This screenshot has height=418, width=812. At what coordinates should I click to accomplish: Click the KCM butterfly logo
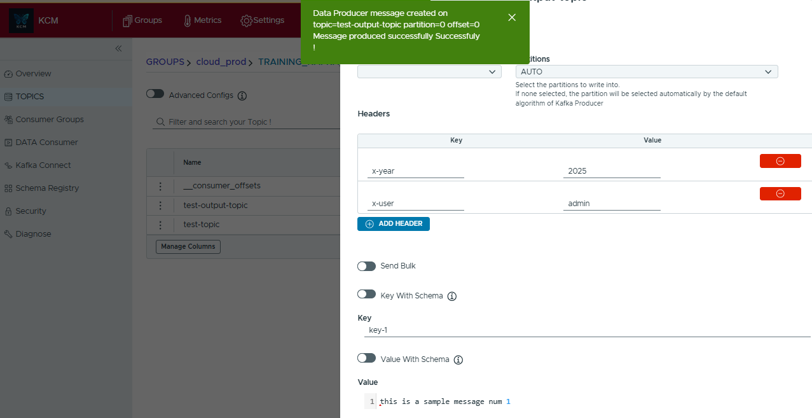[21, 20]
